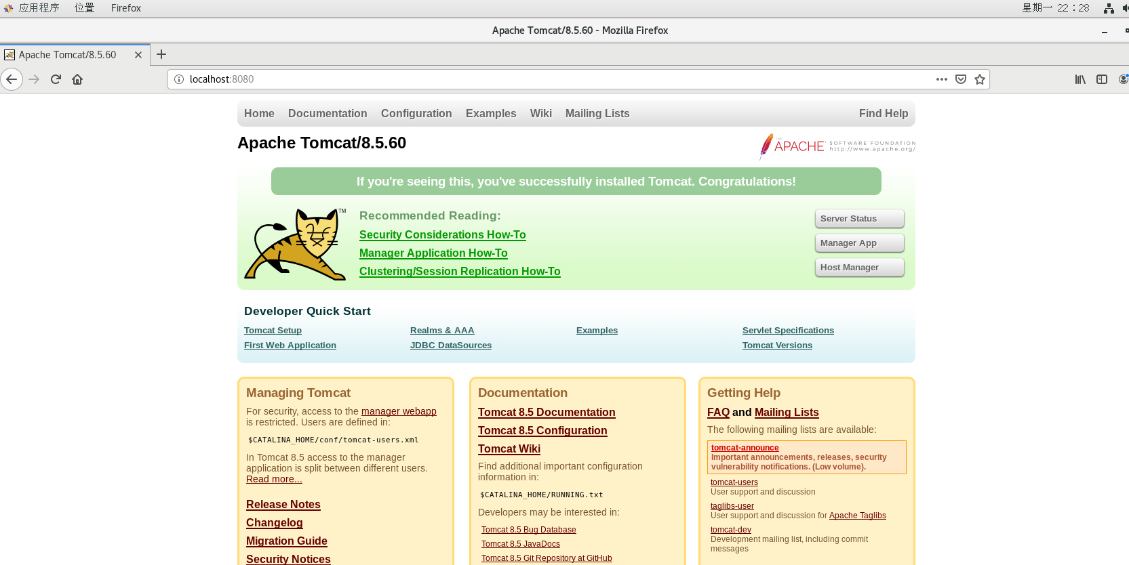The height and width of the screenshot is (565, 1129).
Task: Open Examples in the Tomcat navigation bar
Action: (x=491, y=114)
